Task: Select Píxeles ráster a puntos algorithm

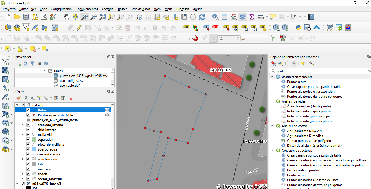Action: pyautogui.click(x=303, y=170)
